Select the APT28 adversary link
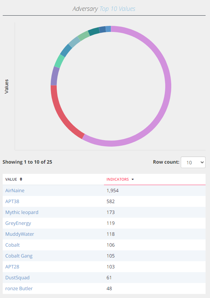 [x=12, y=267]
